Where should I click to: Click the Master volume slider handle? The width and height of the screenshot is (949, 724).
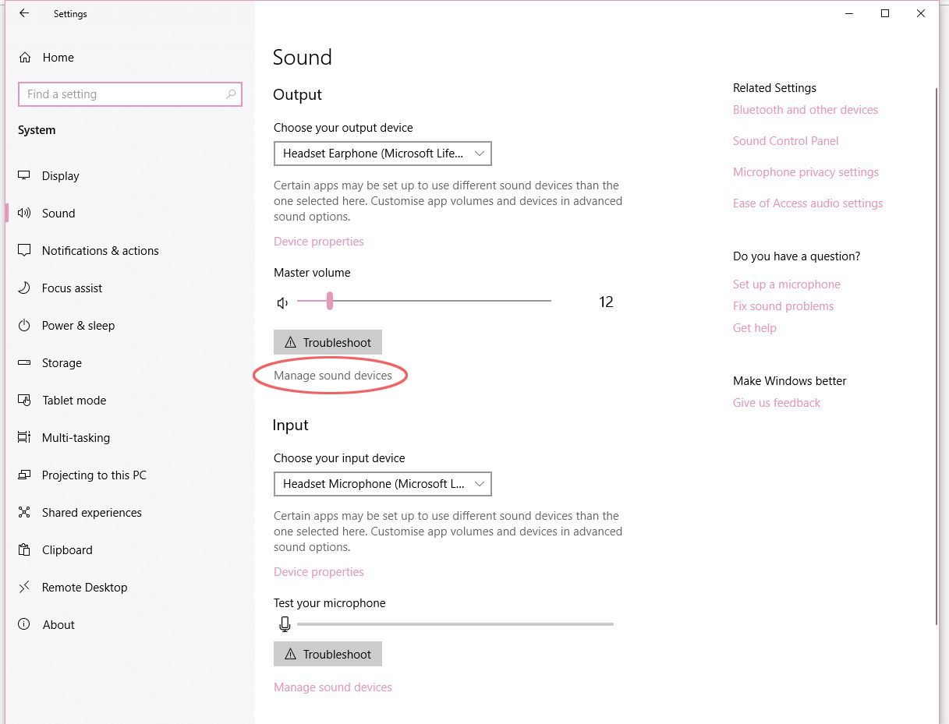click(330, 301)
